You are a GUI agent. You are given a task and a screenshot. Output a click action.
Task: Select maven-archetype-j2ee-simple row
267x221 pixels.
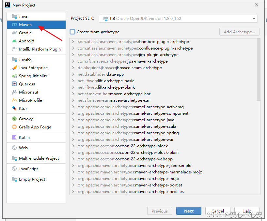(x=163, y=165)
